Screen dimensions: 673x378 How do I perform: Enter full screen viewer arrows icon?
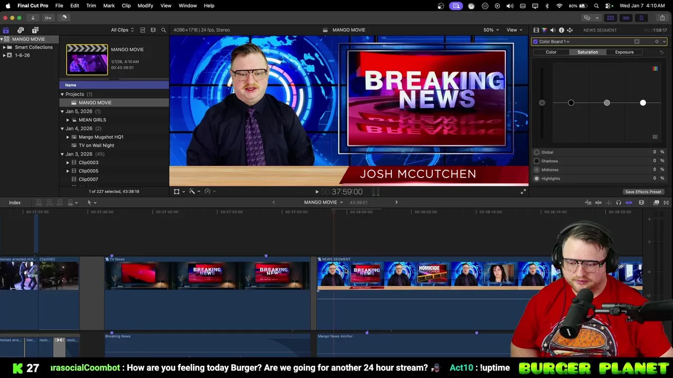coord(523,192)
